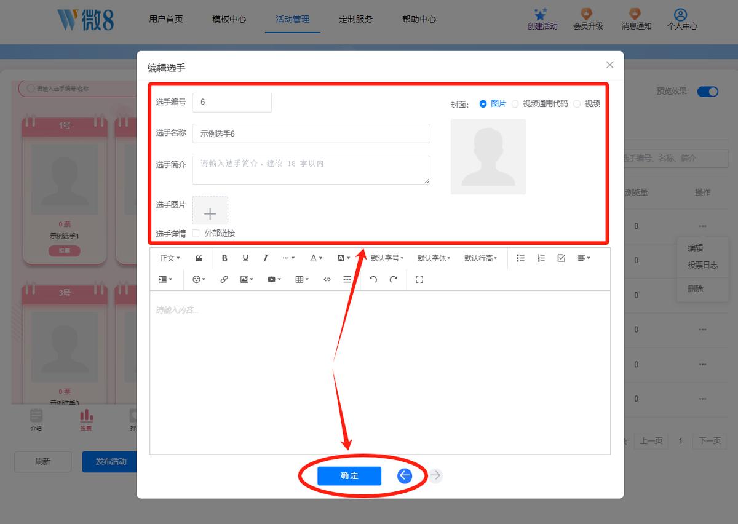Click plus to upload 选手图片
738x524 pixels.
click(210, 213)
